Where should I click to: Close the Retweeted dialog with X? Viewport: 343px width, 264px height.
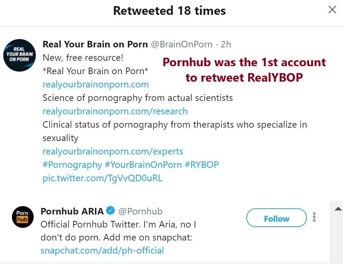(332, 10)
